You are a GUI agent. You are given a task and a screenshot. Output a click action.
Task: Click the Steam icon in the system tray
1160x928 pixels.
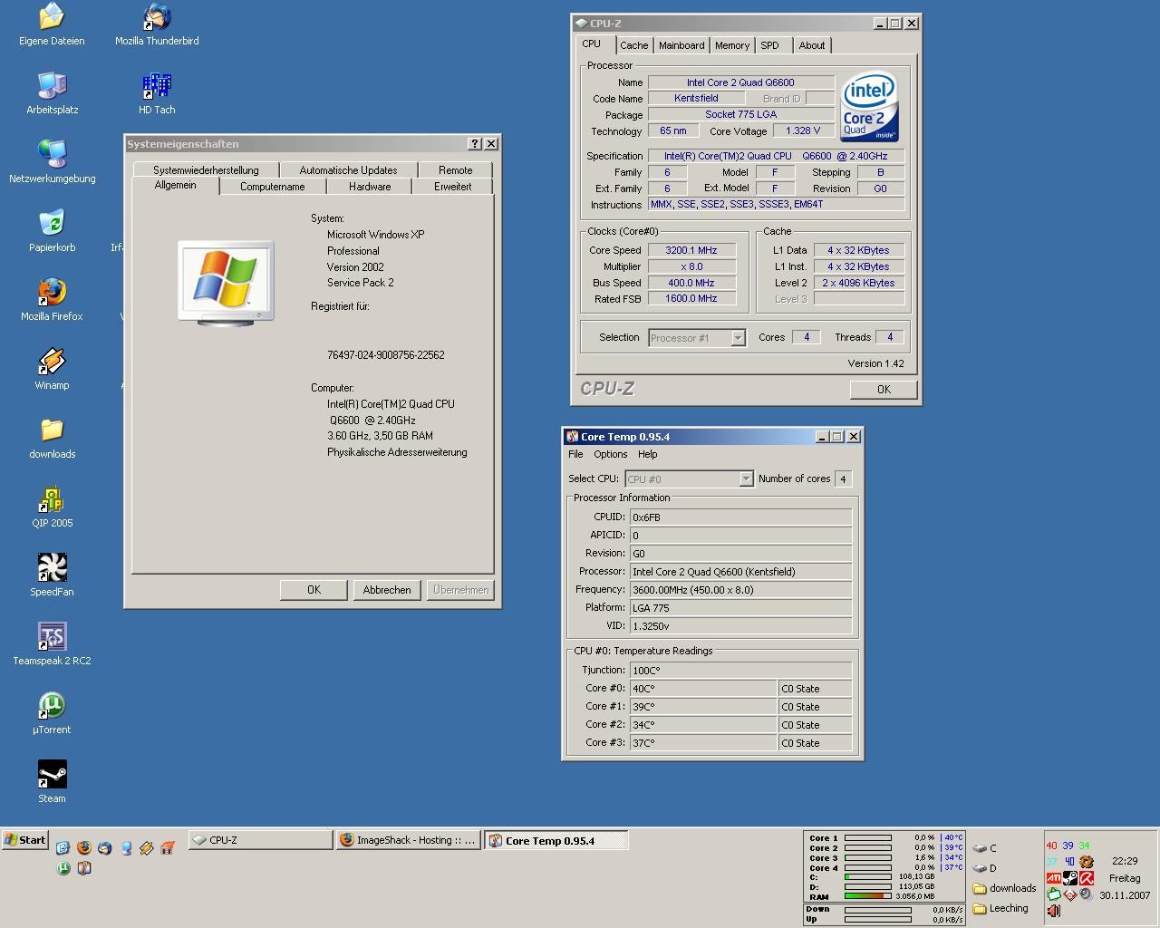1070,878
